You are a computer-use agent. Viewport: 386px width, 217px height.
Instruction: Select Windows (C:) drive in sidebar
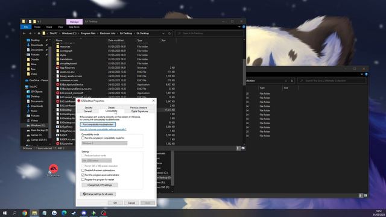click(36, 125)
